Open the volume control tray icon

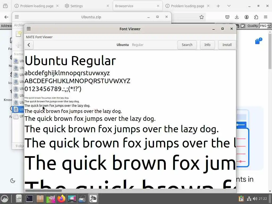coord(255,199)
